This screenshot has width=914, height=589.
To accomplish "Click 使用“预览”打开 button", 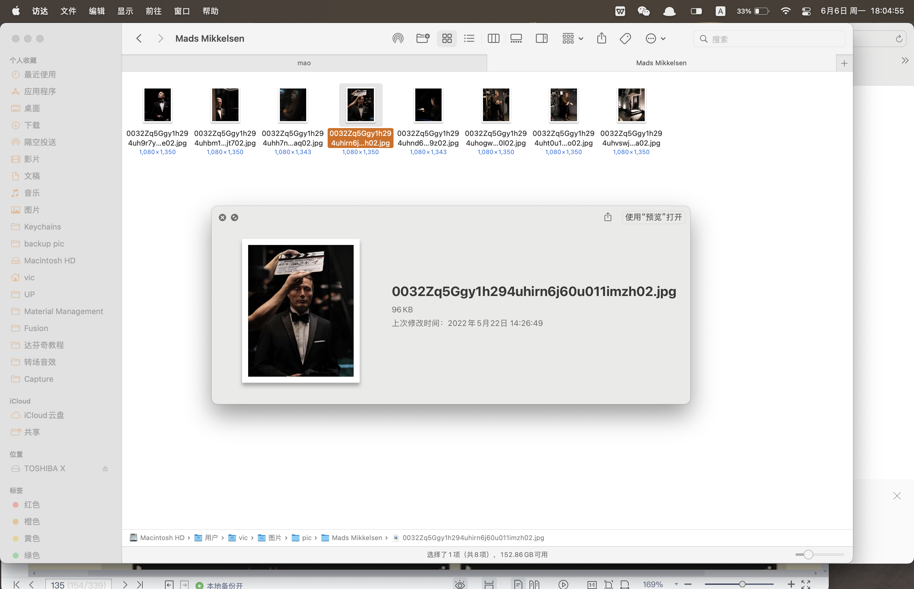I will tap(653, 217).
